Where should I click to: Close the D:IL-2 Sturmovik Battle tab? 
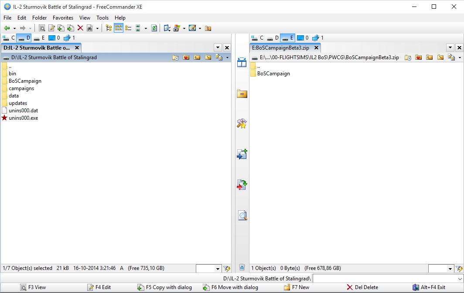click(77, 47)
